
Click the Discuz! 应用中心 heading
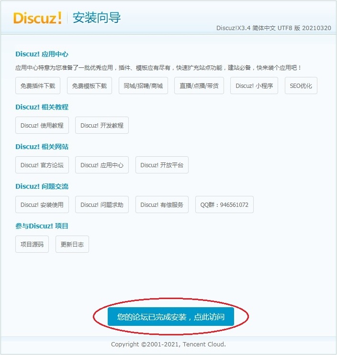click(42, 54)
